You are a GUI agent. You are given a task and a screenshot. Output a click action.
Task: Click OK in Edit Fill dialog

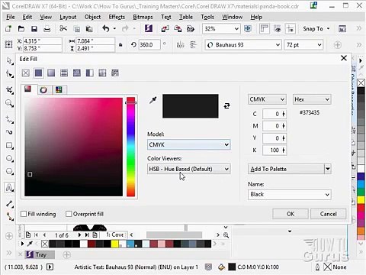click(291, 214)
